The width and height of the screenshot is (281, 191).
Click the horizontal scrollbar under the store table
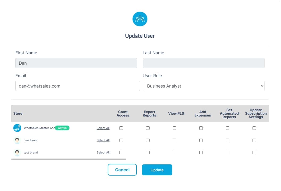[69, 159]
